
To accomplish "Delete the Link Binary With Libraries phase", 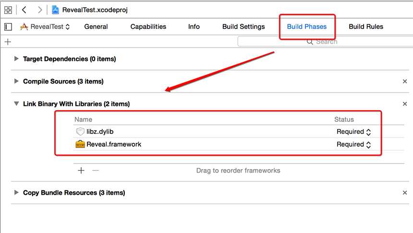I will click(x=405, y=104).
